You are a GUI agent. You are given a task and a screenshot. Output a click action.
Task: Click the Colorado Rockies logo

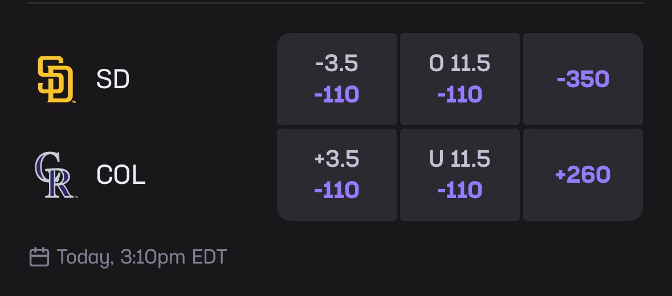[55, 175]
